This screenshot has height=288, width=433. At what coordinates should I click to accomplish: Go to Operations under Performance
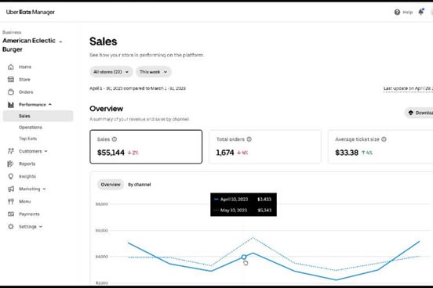31,128
